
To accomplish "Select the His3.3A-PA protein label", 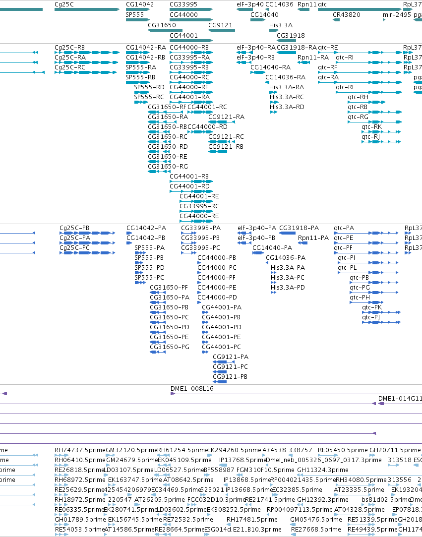I will pyautogui.click(x=288, y=267).
